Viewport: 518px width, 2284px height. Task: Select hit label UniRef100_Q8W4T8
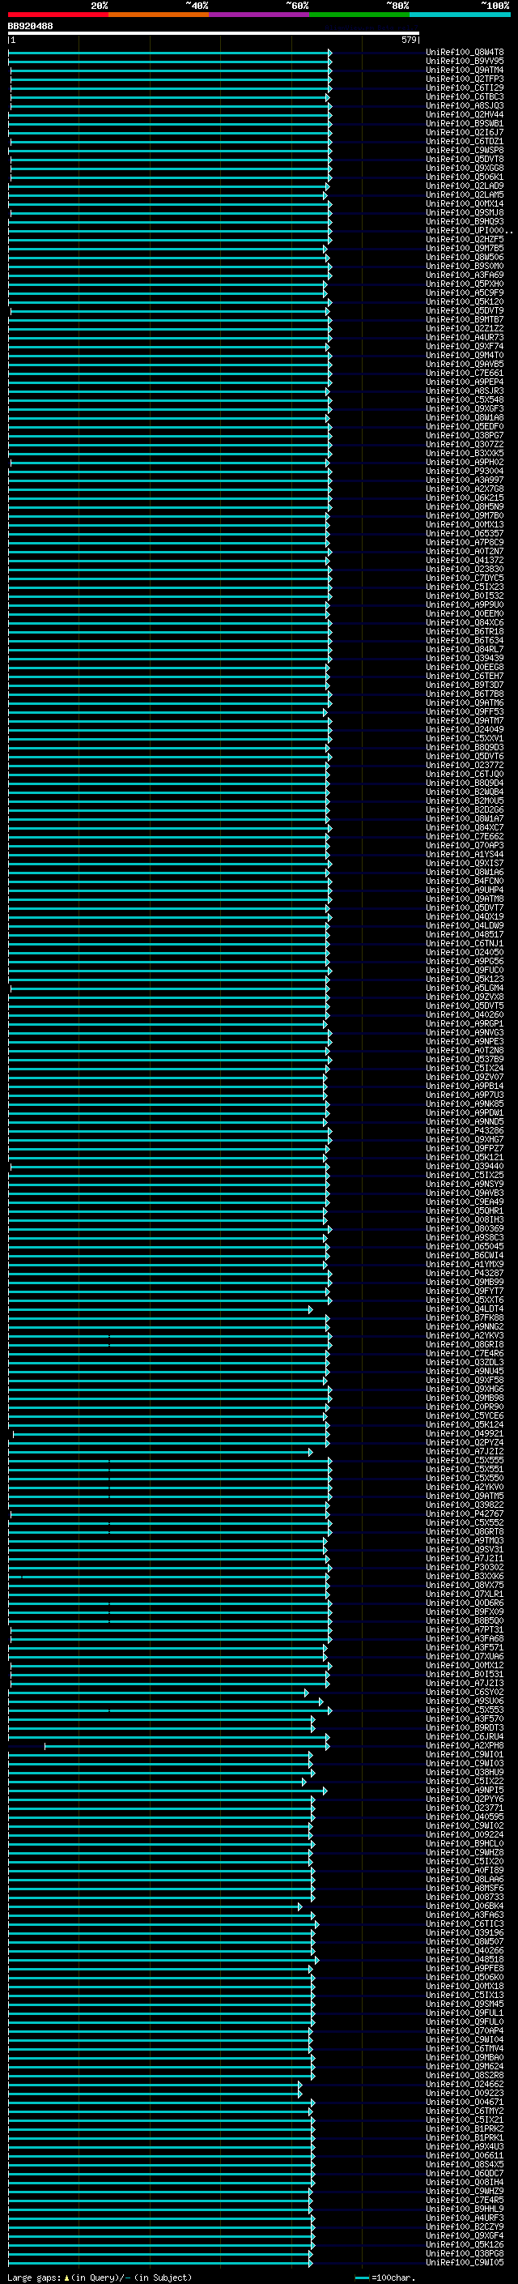(465, 53)
